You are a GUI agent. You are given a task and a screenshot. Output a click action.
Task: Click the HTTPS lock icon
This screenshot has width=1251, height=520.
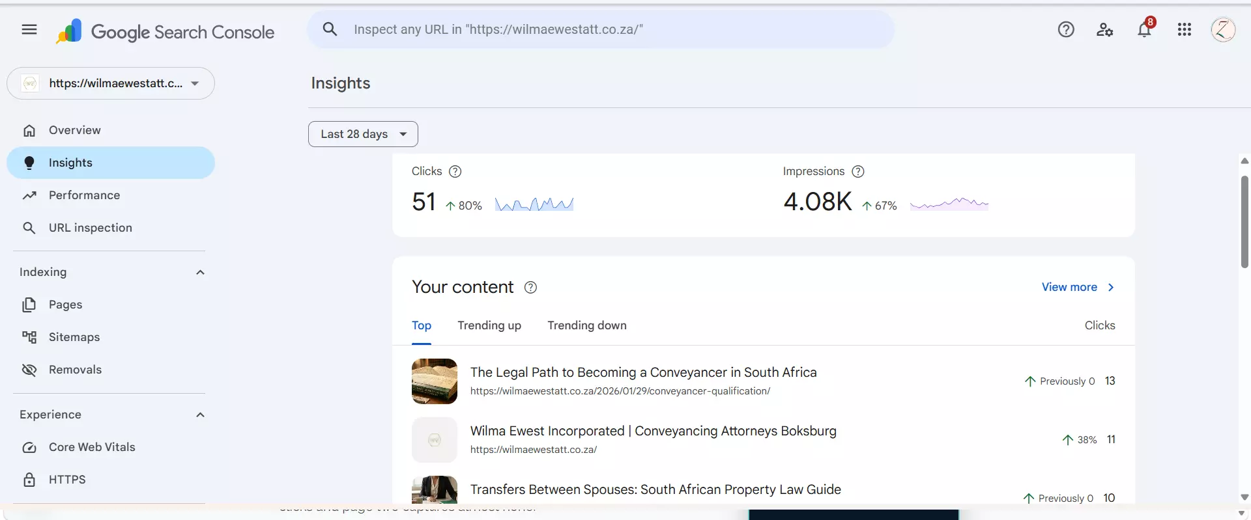click(x=29, y=480)
